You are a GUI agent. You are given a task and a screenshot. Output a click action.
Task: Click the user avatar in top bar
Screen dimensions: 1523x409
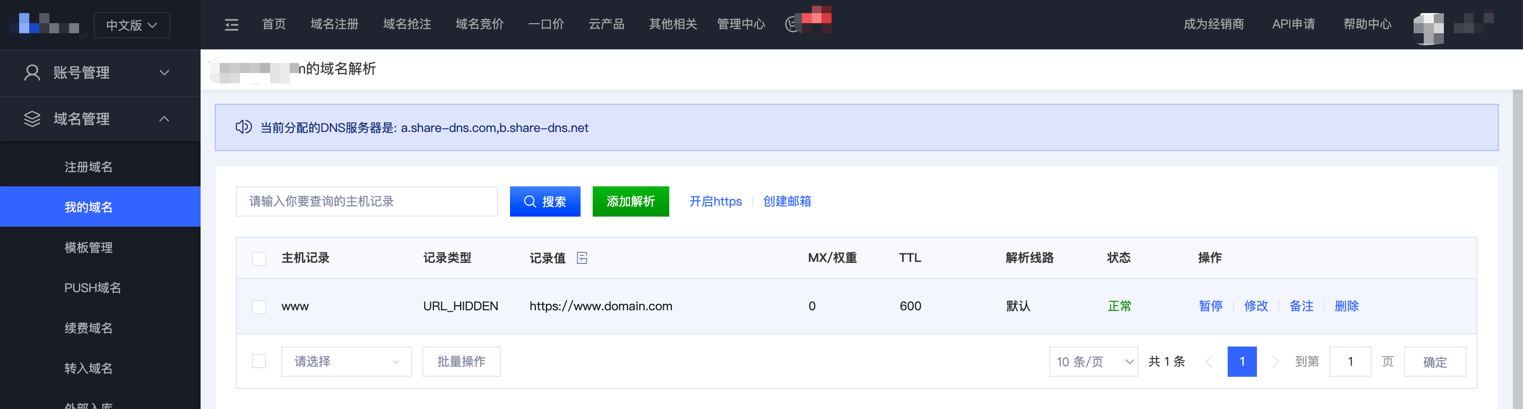pos(1428,27)
